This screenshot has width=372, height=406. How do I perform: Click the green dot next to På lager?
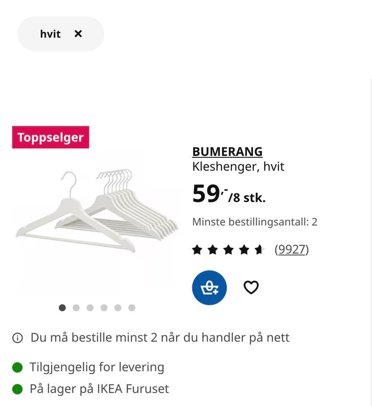tap(17, 389)
